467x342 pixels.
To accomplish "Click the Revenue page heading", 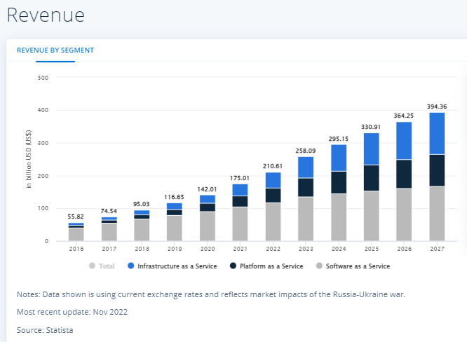I will pyautogui.click(x=46, y=15).
